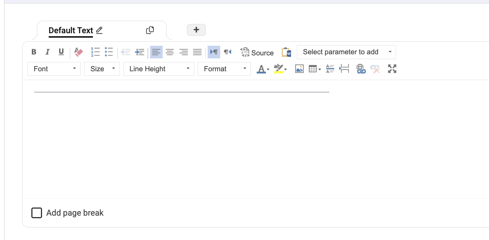Click the unlink icon
The image size is (489, 240).
pos(375,69)
